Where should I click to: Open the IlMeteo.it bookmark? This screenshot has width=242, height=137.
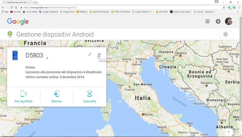[82, 12]
